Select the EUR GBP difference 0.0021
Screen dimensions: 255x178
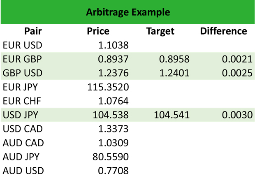pyautogui.click(x=237, y=59)
